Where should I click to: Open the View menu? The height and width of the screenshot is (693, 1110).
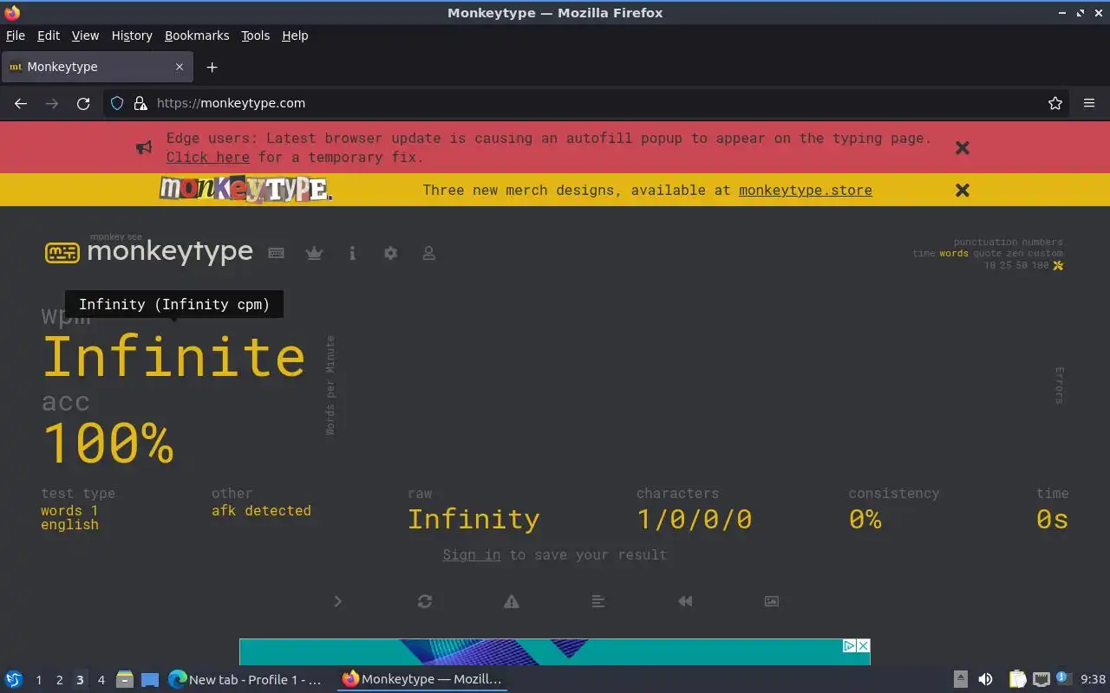coord(85,36)
